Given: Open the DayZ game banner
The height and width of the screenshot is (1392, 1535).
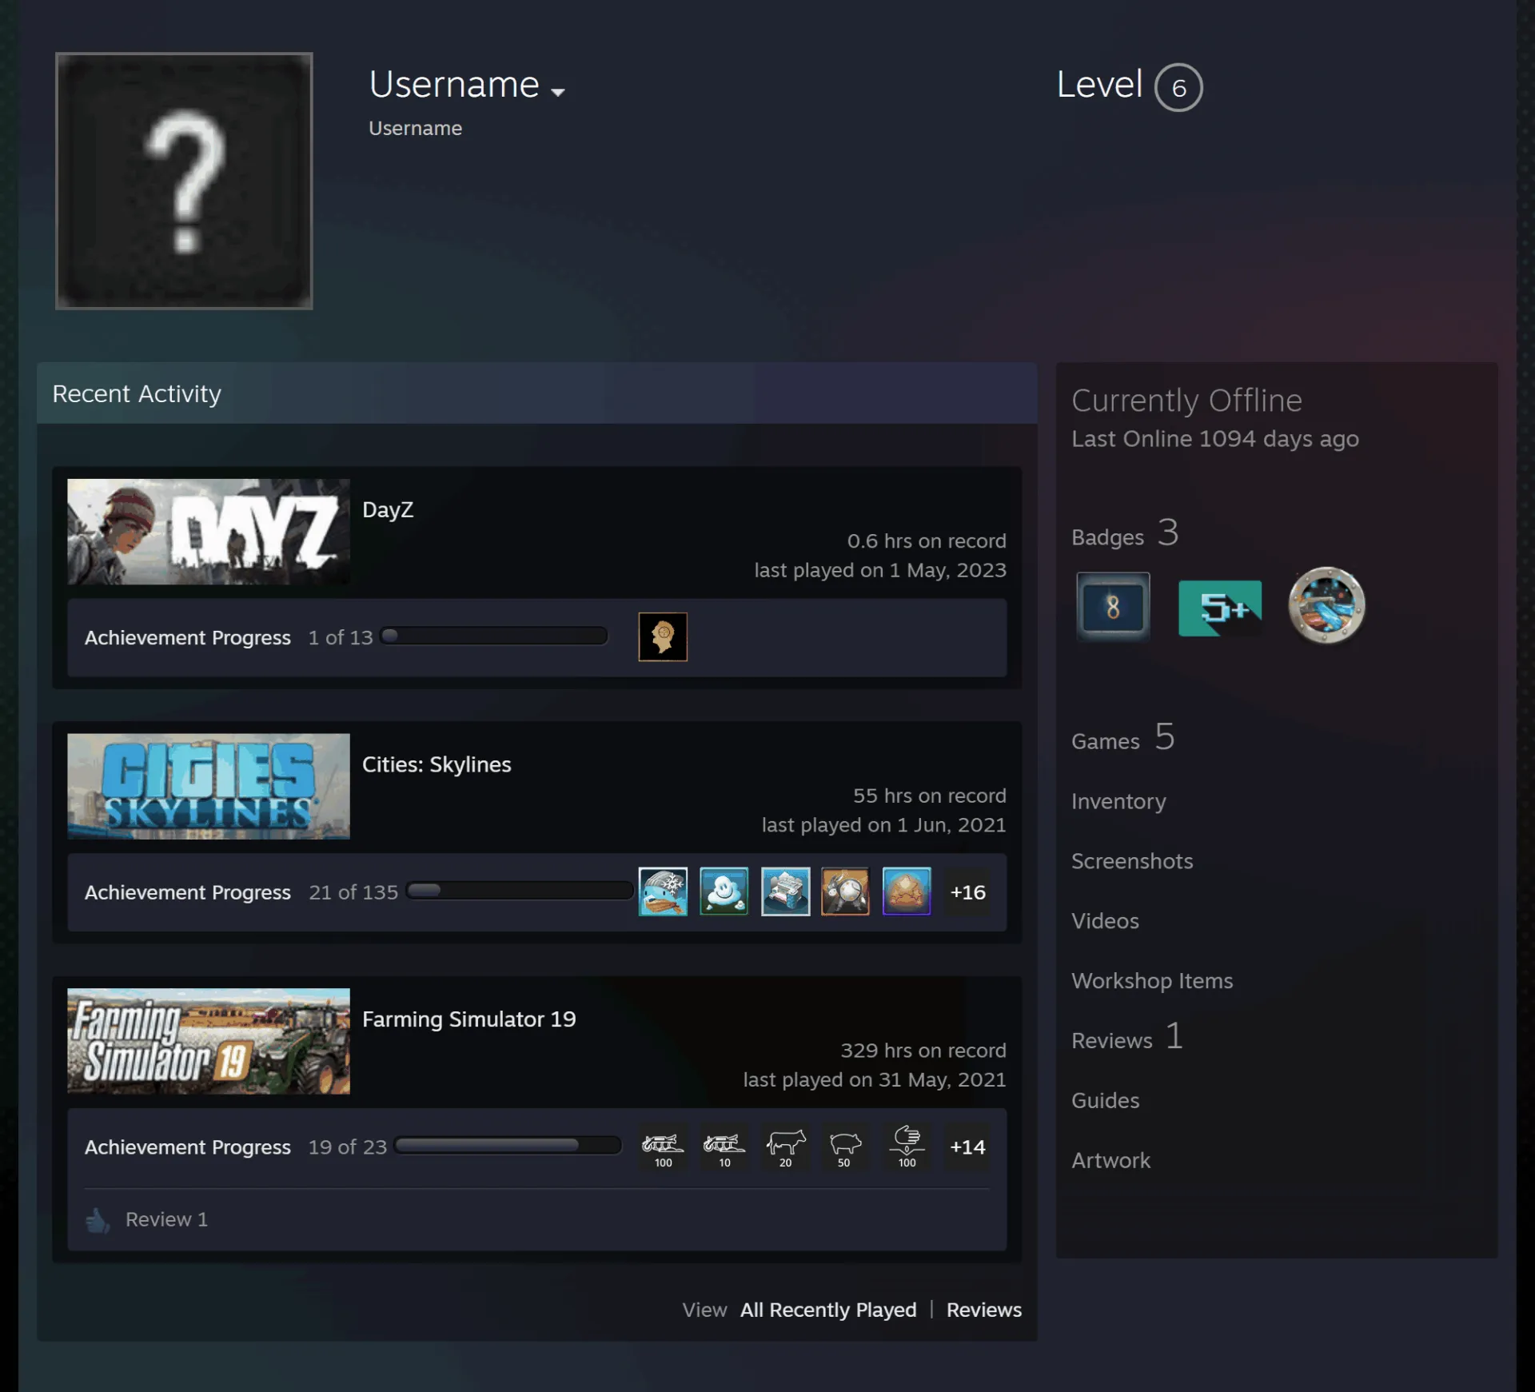Looking at the screenshot, I should click(209, 532).
